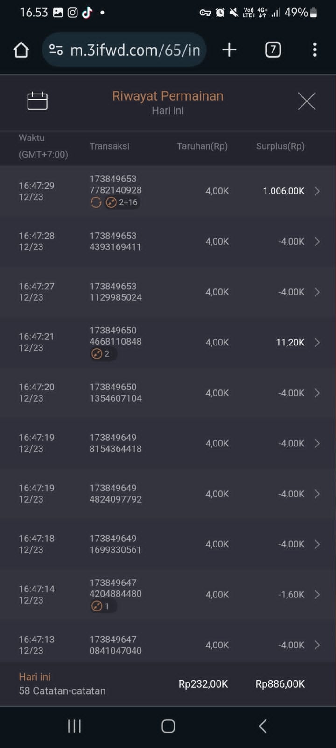Select the 16:47:20 transaction row

(x=168, y=393)
